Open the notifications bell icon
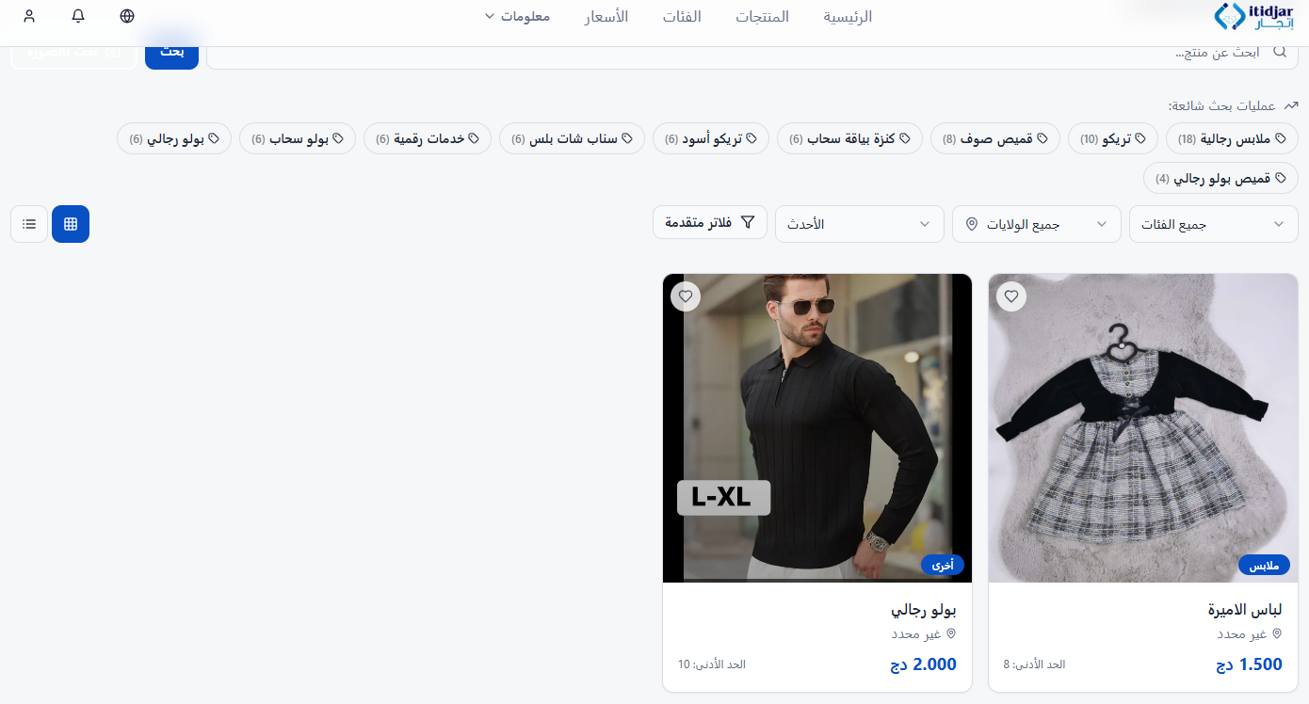 (77, 16)
